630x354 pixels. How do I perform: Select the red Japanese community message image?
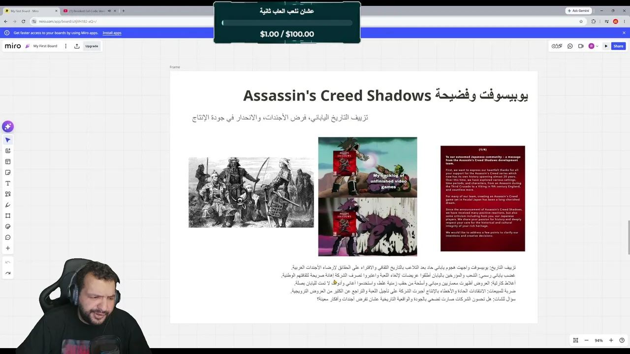coord(483,199)
